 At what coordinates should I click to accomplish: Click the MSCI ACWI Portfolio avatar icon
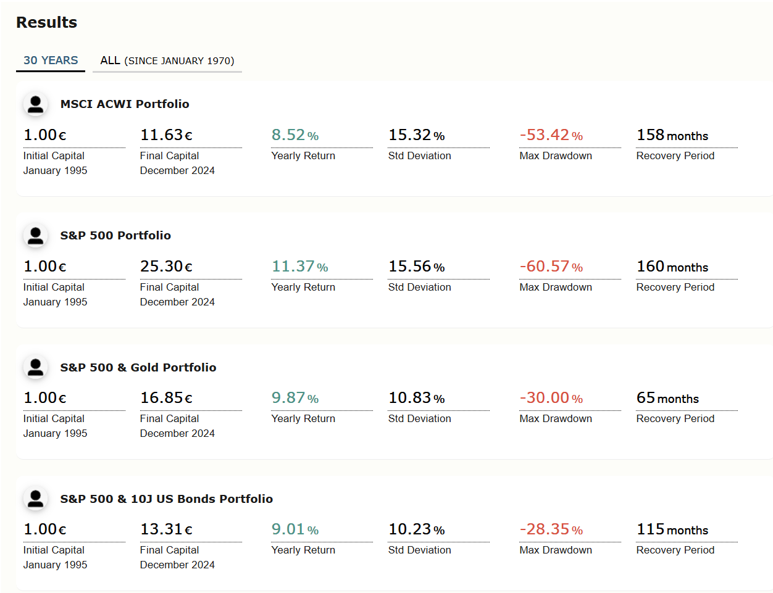point(36,104)
